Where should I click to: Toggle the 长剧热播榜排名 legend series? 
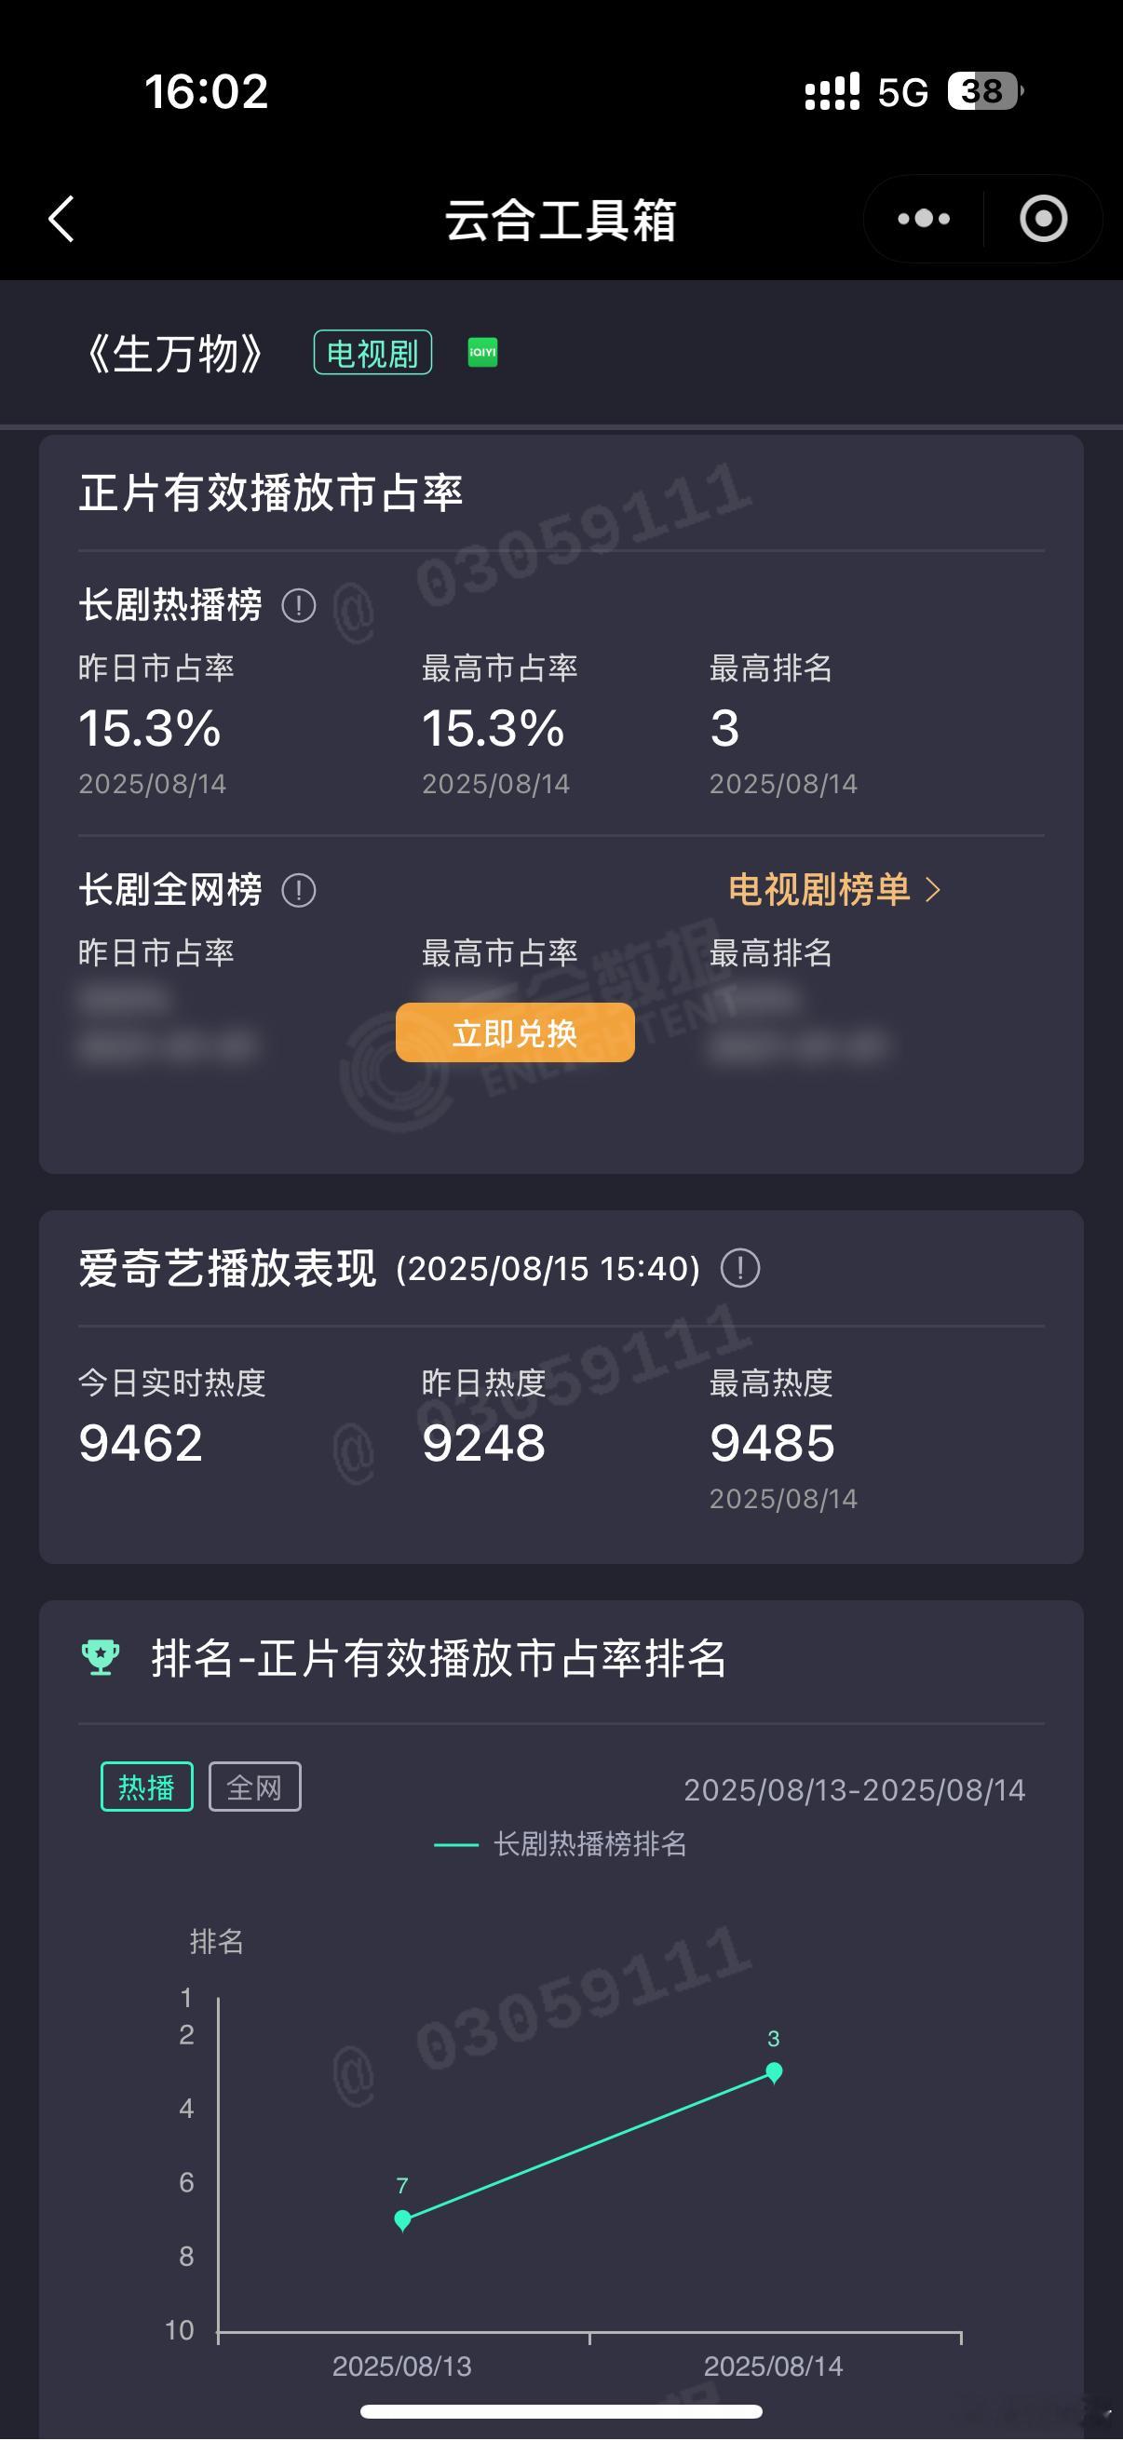coord(560,1843)
